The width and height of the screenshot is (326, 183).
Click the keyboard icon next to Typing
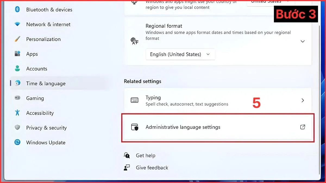(135, 100)
